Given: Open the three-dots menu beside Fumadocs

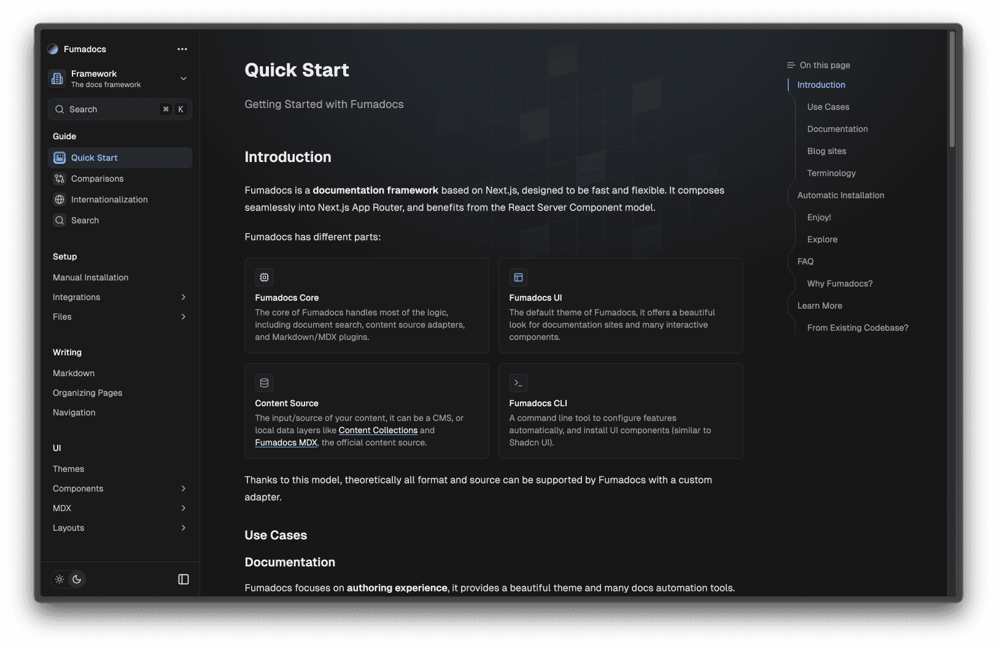Looking at the screenshot, I should point(182,49).
